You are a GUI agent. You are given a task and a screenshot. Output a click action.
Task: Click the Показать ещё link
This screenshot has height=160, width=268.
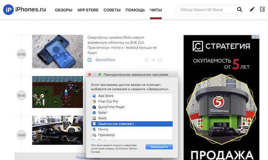click(88, 158)
